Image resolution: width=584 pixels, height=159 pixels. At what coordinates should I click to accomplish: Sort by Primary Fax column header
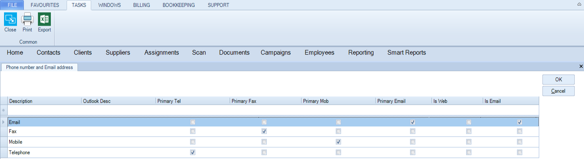click(266, 101)
